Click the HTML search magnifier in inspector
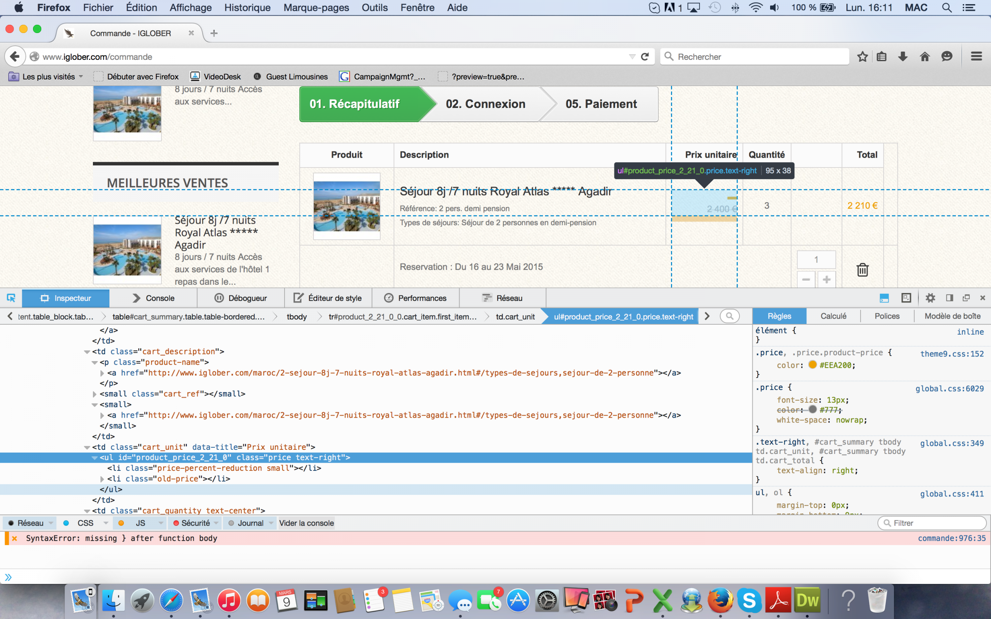The height and width of the screenshot is (619, 991). click(x=730, y=317)
